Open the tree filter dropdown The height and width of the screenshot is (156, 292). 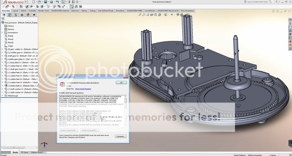click(3, 19)
